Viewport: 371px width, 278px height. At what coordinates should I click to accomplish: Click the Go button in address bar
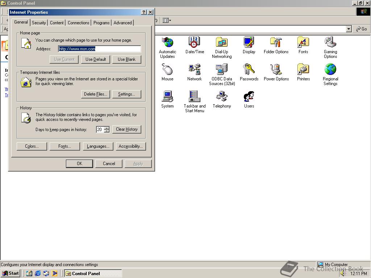[x=362, y=29]
